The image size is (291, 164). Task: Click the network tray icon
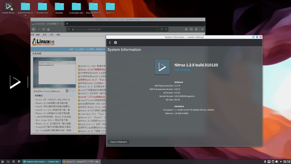[269, 162]
